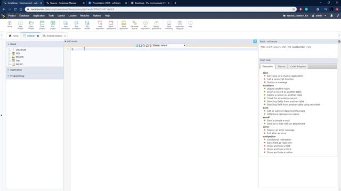This screenshot has width=341, height=191.
Task: Switch to the Home application tab
Action: tap(13, 36)
